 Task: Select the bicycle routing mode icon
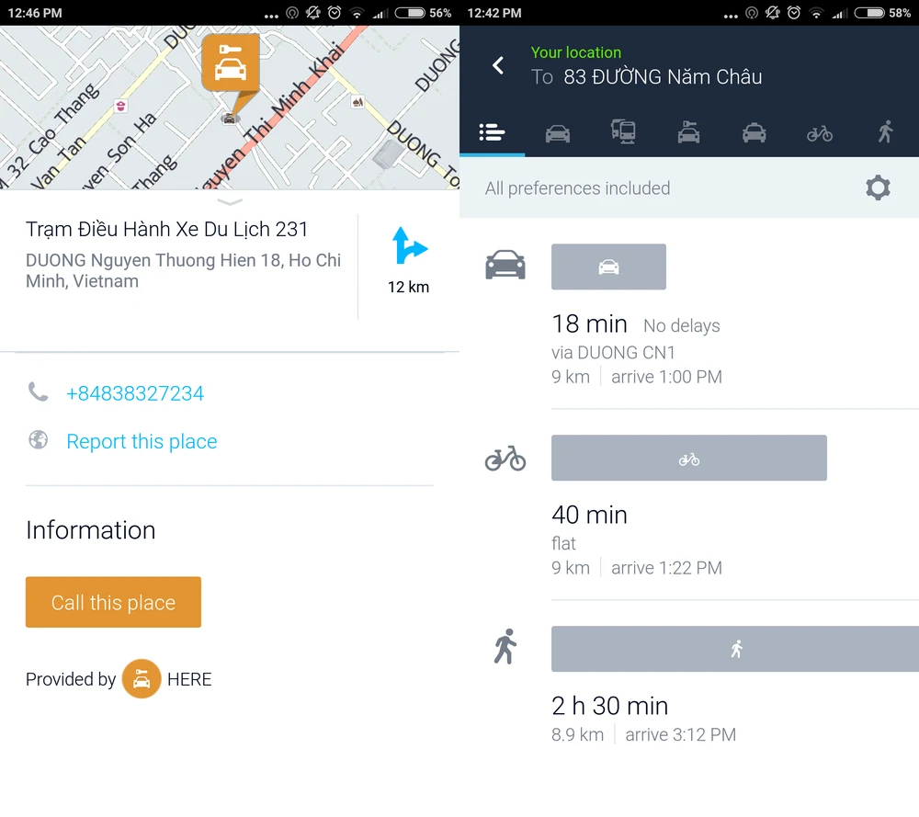[x=820, y=132]
